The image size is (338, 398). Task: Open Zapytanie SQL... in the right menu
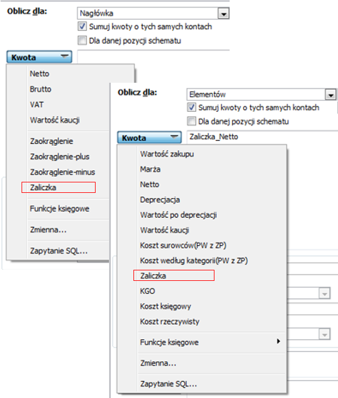pos(168,384)
